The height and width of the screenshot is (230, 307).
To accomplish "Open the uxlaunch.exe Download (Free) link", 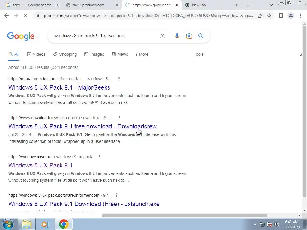I will pyautogui.click(x=84, y=204).
